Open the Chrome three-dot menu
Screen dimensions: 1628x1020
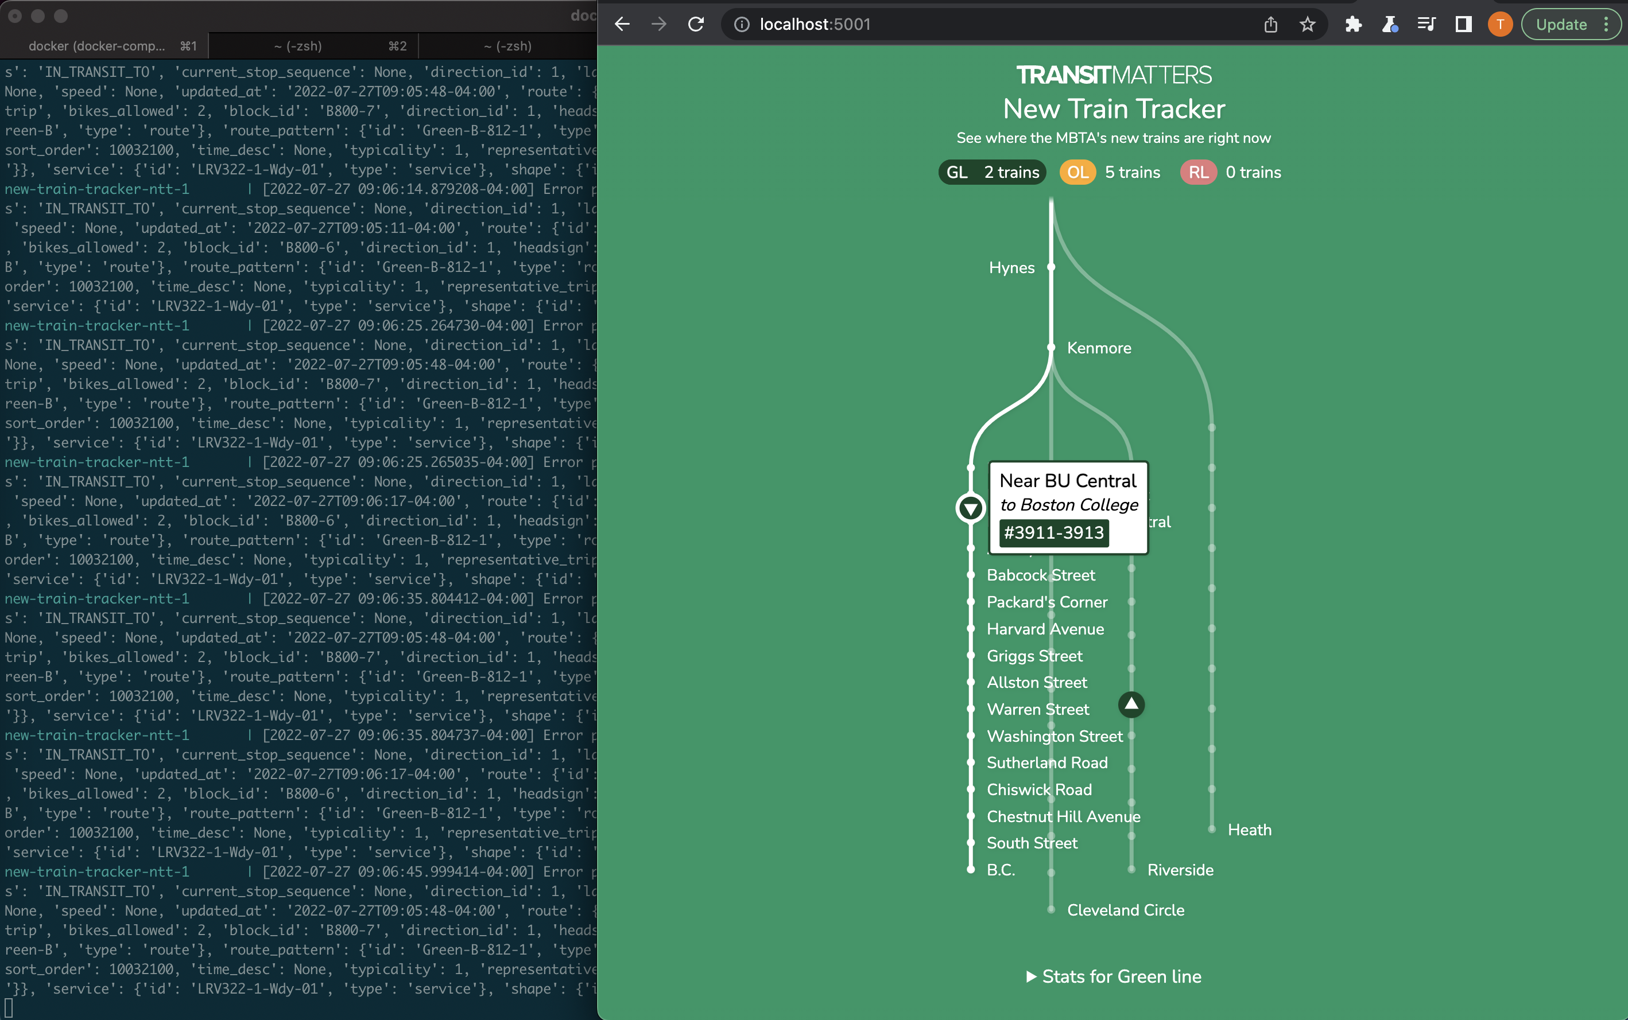[x=1606, y=24]
